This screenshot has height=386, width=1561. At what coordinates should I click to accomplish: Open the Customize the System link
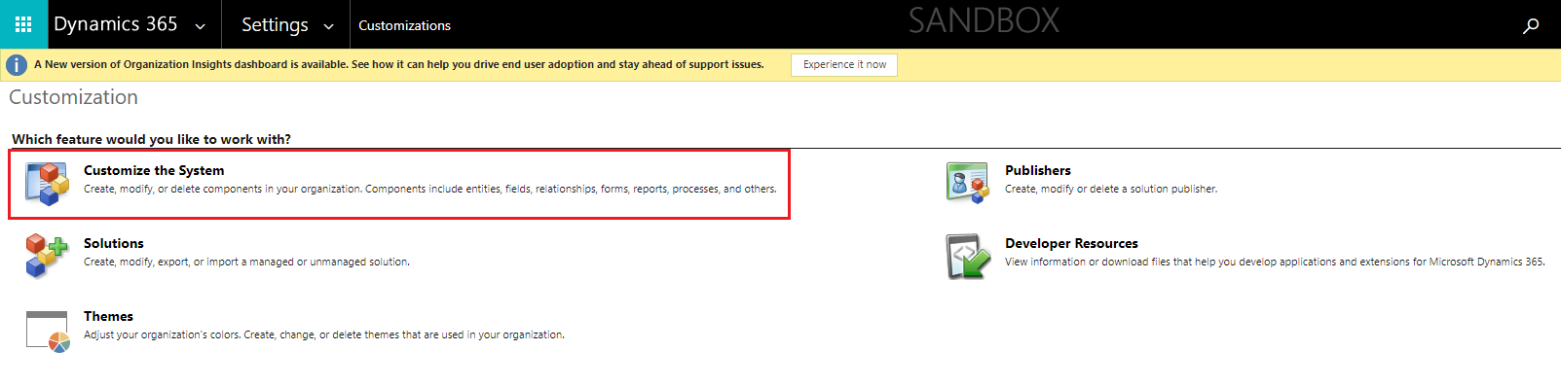point(154,170)
